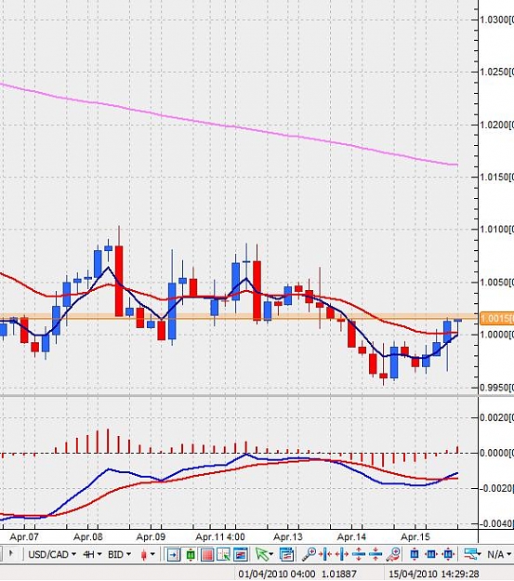Click the tall red candle after Apr.08

pos(119,281)
